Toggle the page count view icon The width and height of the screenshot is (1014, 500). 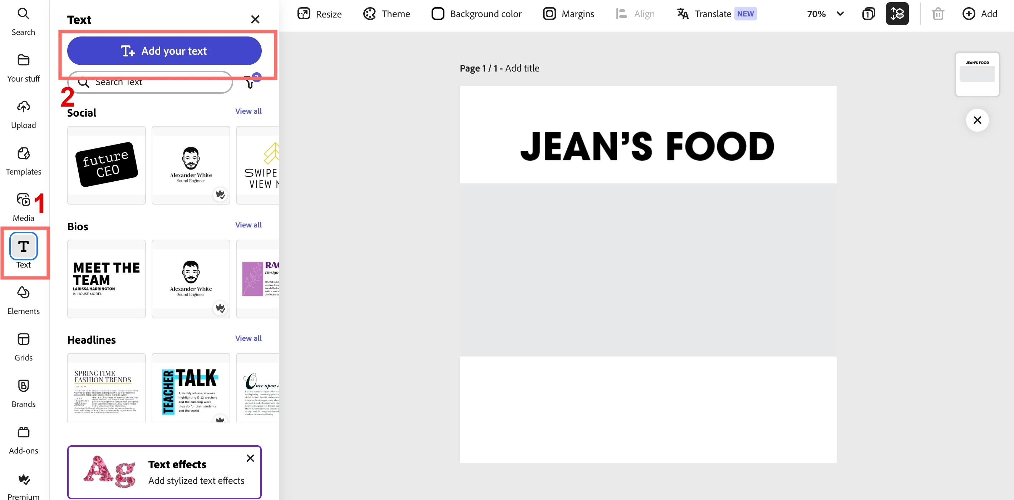tap(868, 14)
